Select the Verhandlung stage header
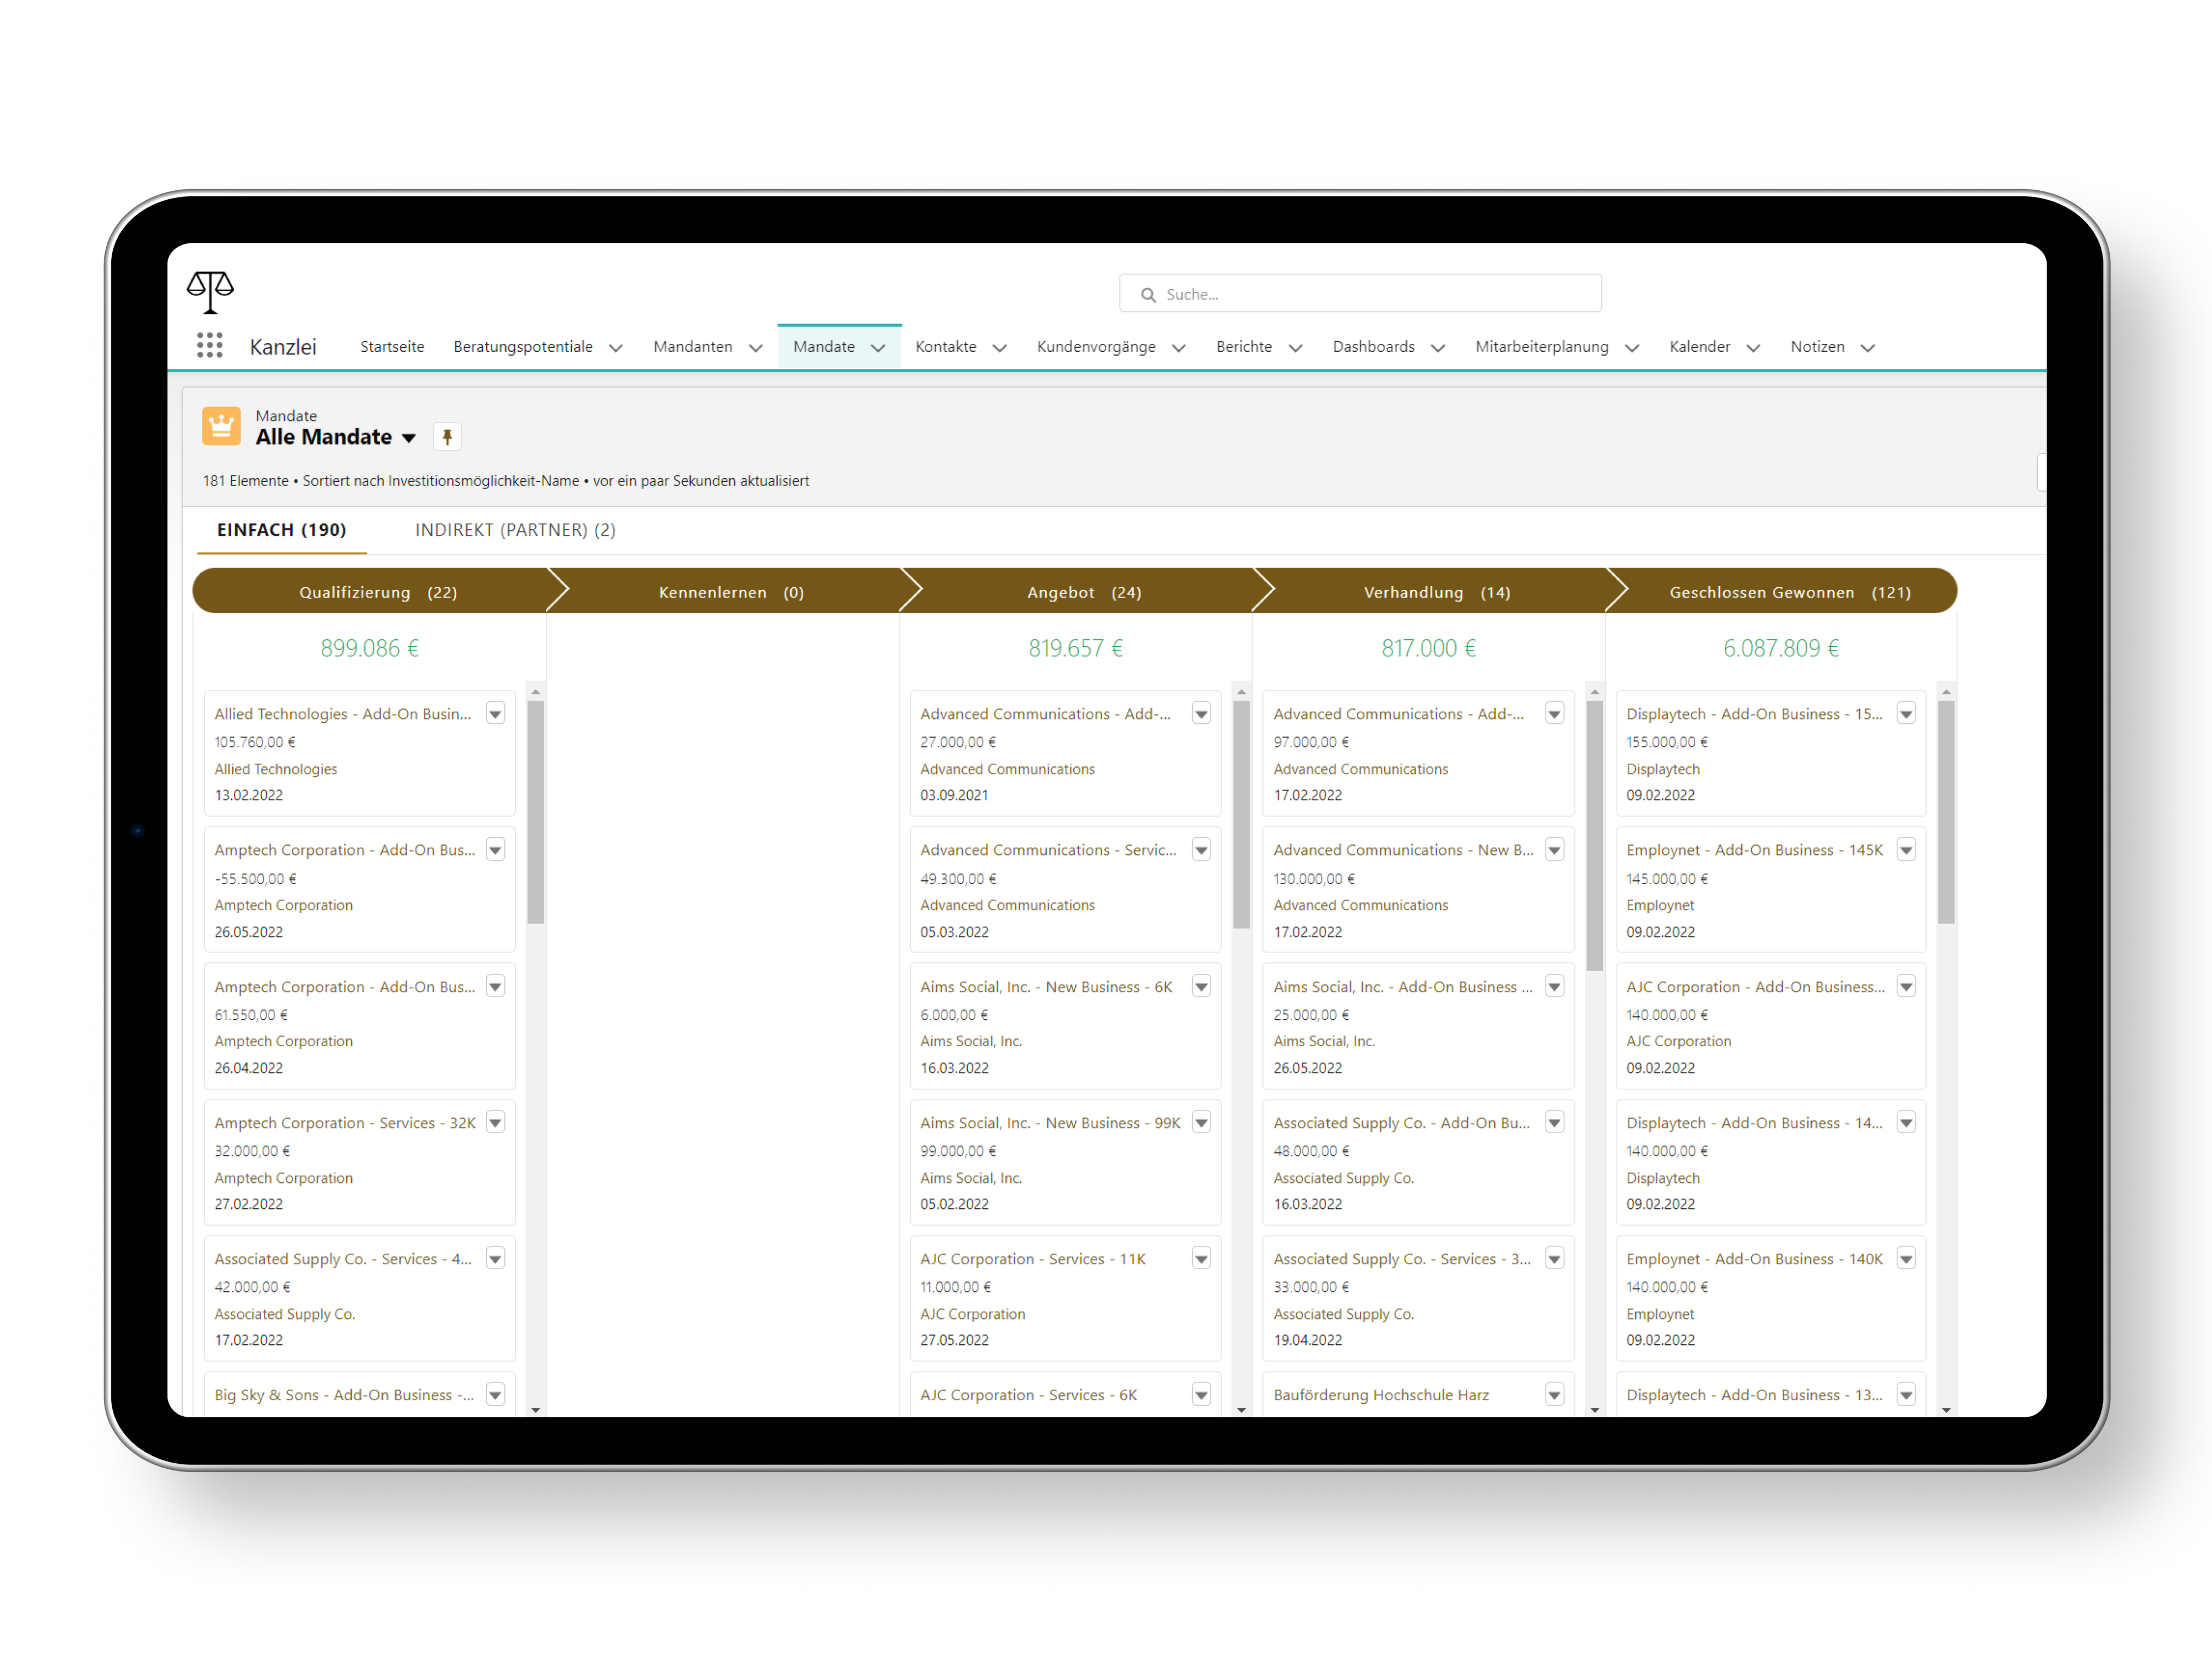 1436,592
